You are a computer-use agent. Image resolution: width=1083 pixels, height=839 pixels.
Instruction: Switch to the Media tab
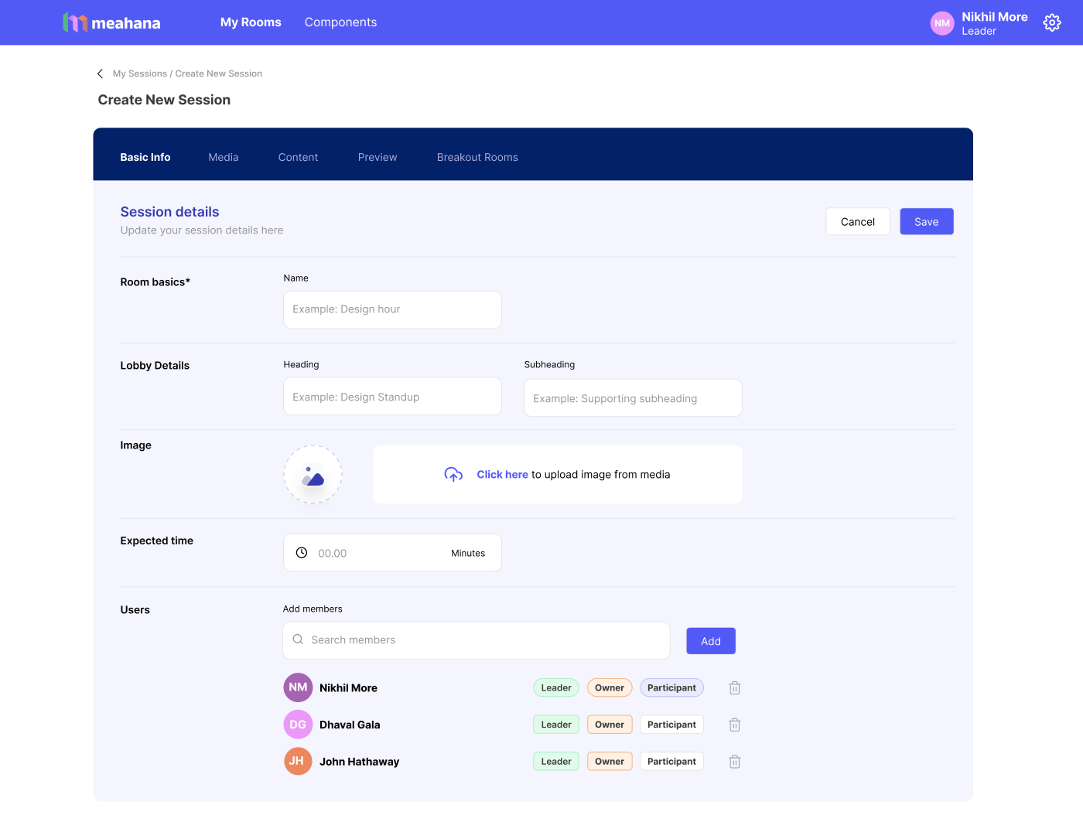pos(224,157)
